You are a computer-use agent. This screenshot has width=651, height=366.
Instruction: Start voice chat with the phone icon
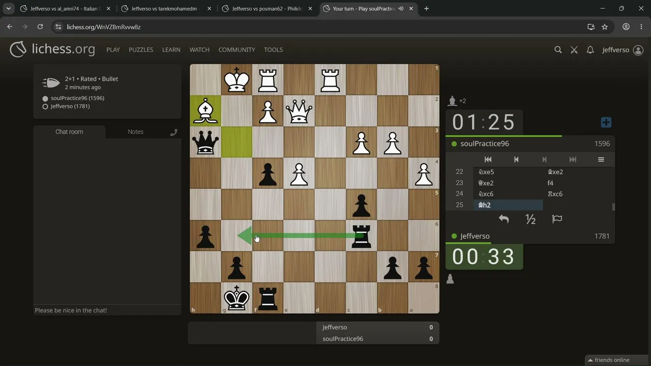pyautogui.click(x=173, y=132)
